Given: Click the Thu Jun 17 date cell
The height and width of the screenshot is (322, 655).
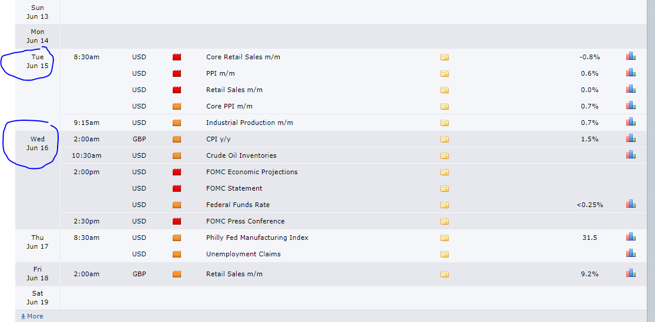Looking at the screenshot, I should (x=38, y=242).
